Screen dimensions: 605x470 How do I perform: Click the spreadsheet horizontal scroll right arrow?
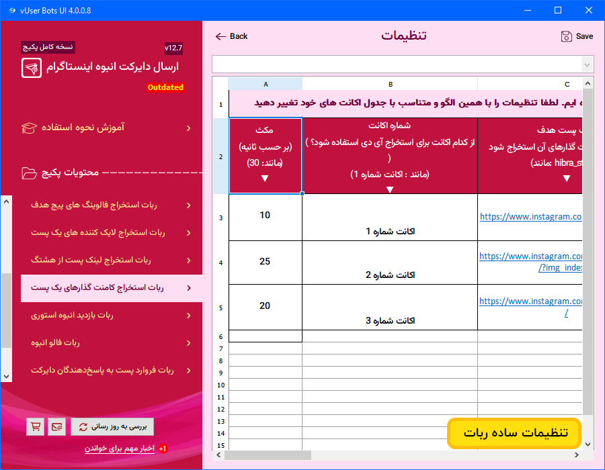pyautogui.click(x=577, y=455)
